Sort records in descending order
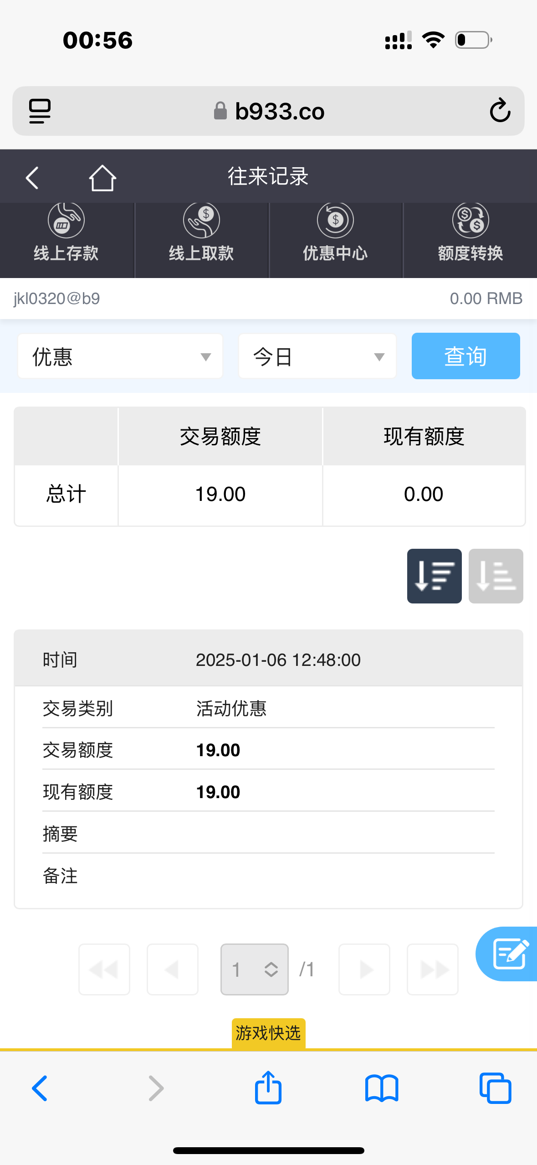 click(x=434, y=576)
